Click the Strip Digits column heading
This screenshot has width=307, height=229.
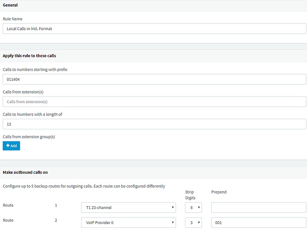pos(190,195)
